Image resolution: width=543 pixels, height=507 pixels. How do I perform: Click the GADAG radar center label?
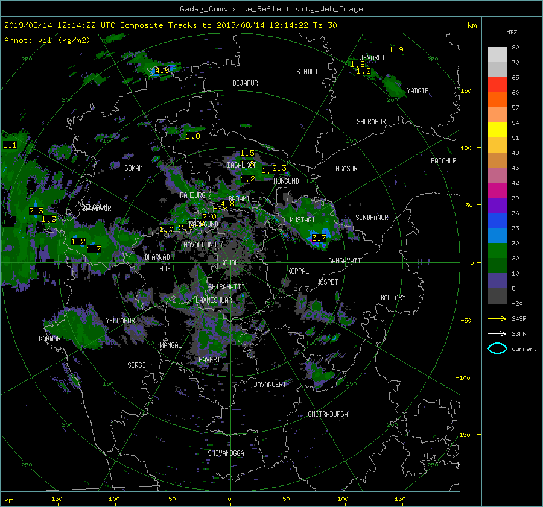click(229, 263)
